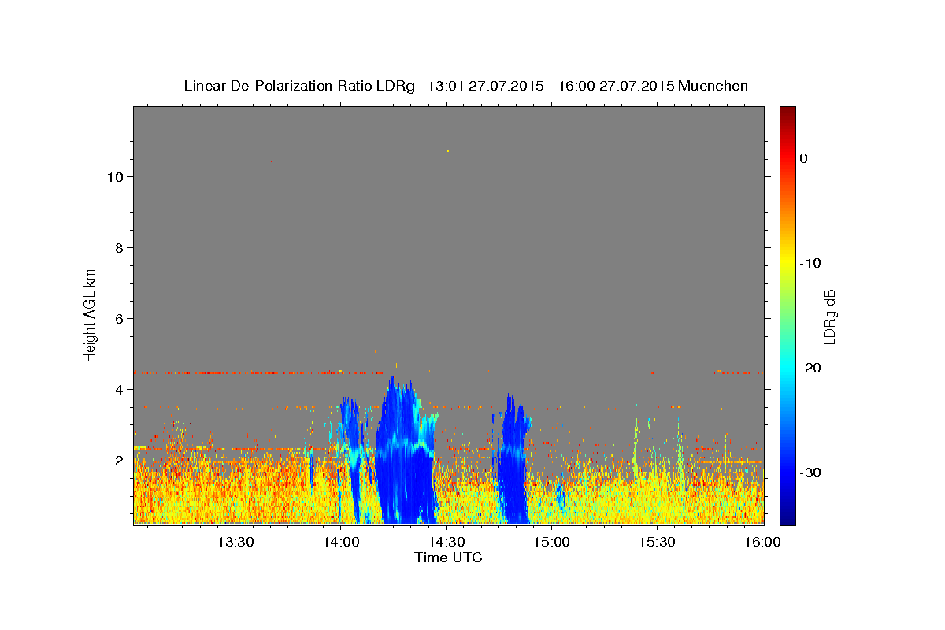Click the height tick label 8
945x630 pixels.
pos(119,248)
